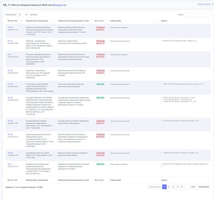Sort by ФСА статус column arrows
The width and height of the screenshot is (214, 200).
[106, 21]
